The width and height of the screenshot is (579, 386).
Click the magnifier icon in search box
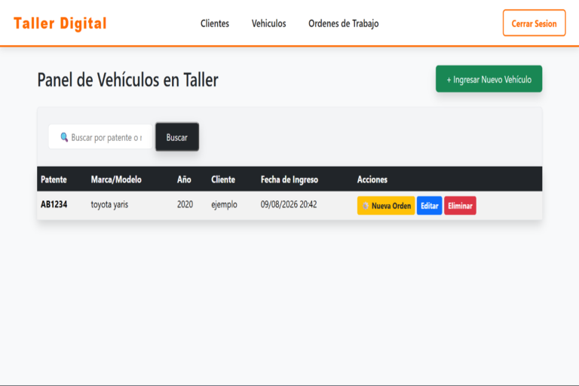click(x=64, y=137)
